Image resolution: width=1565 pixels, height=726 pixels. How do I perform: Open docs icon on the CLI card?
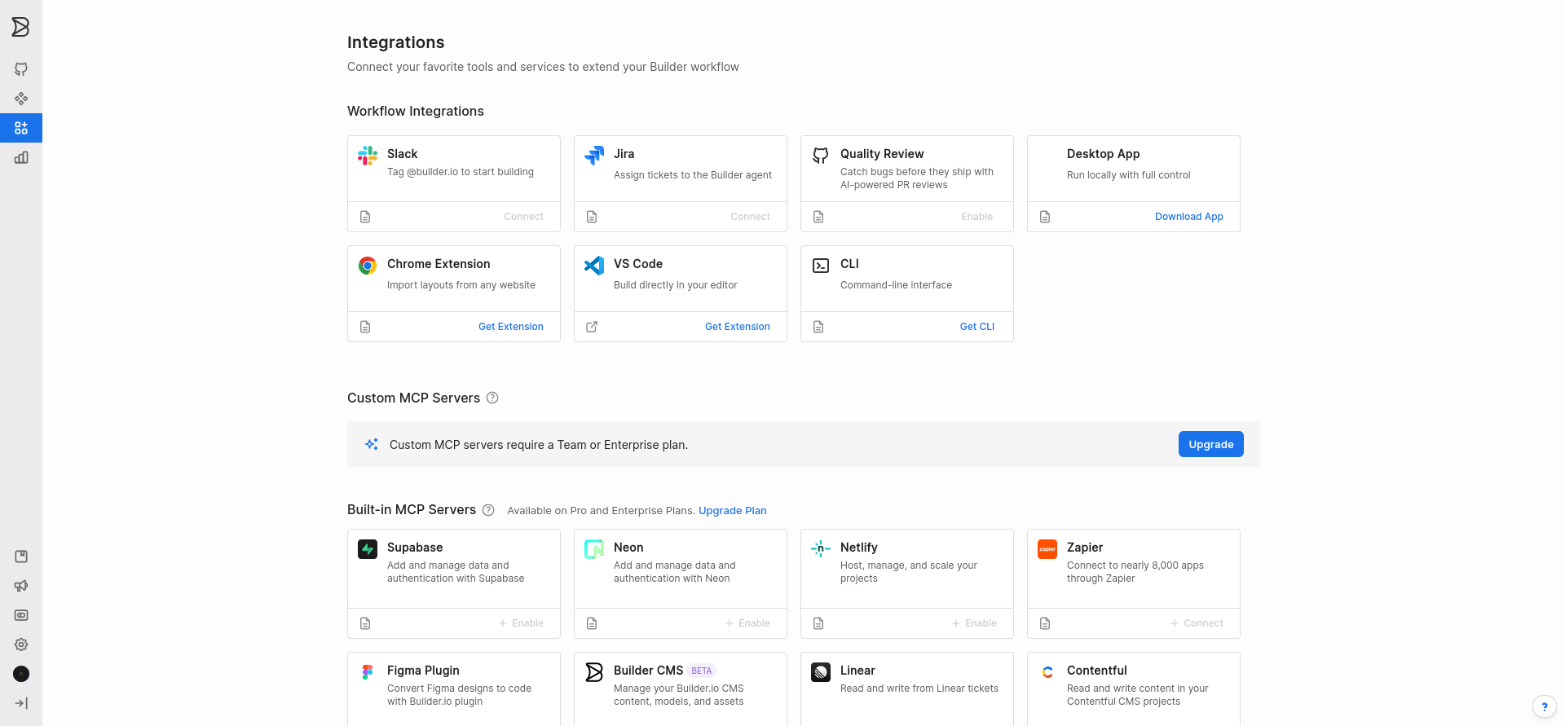pos(818,327)
